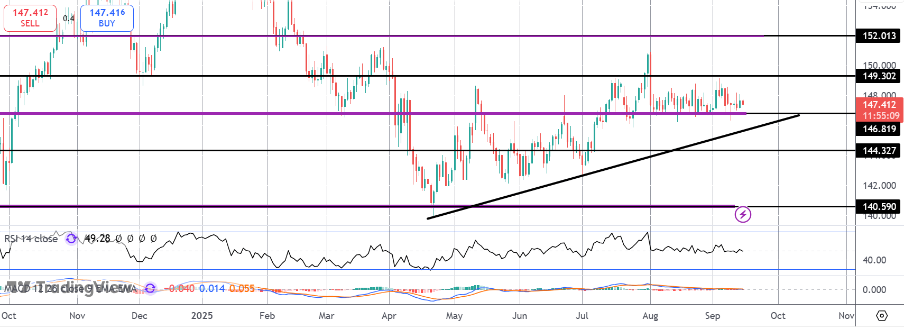Click the 2025 label on time axis
Image resolution: width=904 pixels, height=329 pixels.
pyautogui.click(x=202, y=316)
